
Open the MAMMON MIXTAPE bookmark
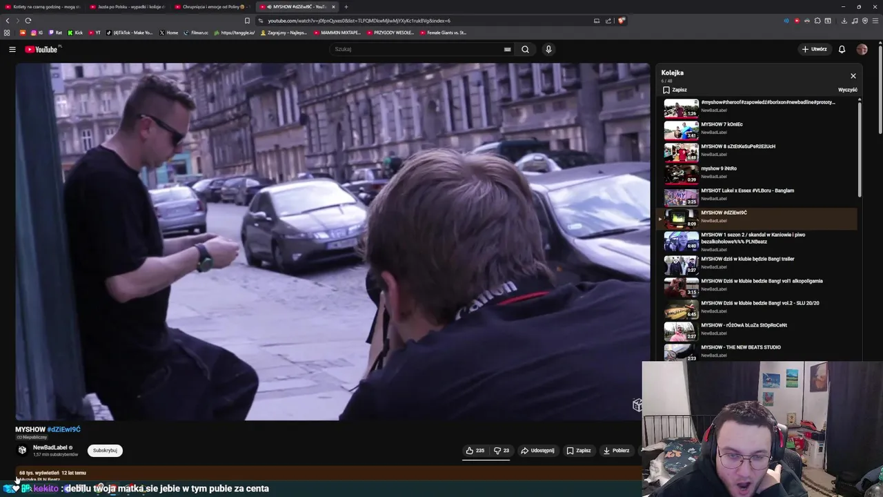tap(337, 32)
